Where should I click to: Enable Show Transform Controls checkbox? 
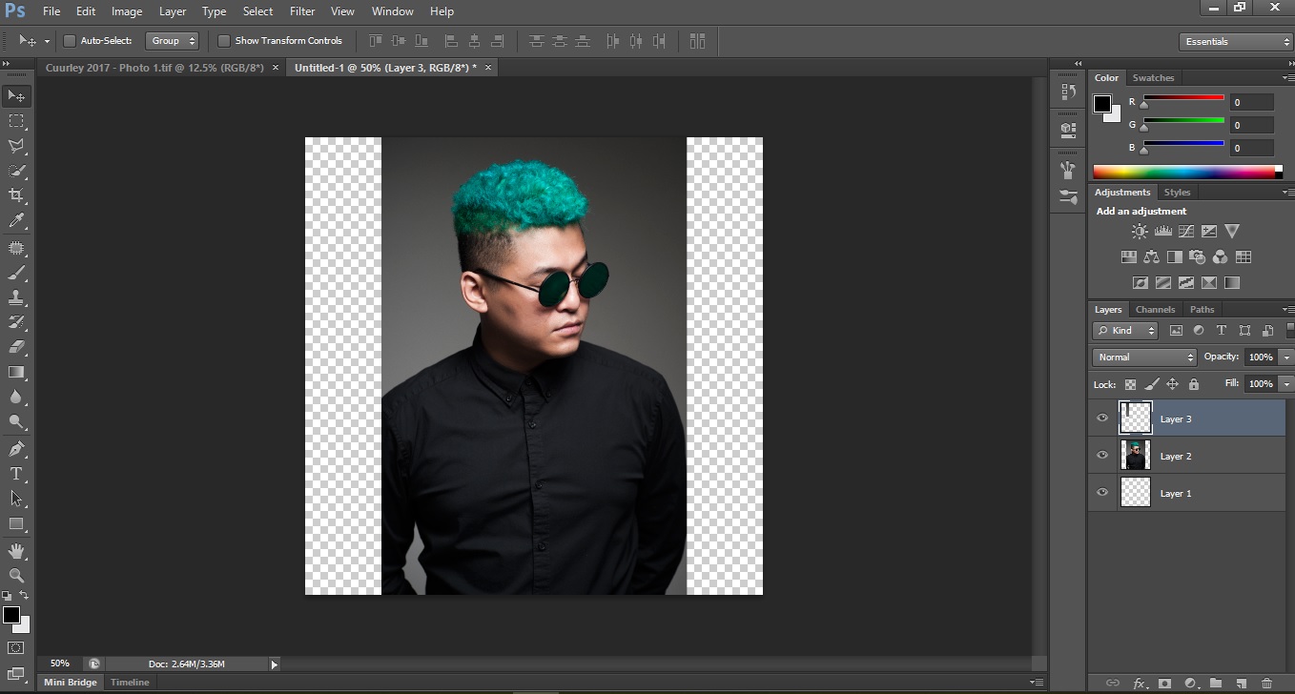[x=224, y=41]
